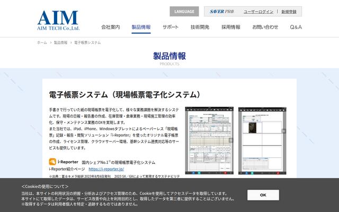The width and height of the screenshot is (339, 212).
Task: Click the 電子帳票システム(現場帳票電子化システム) heading
Action: 125,95
